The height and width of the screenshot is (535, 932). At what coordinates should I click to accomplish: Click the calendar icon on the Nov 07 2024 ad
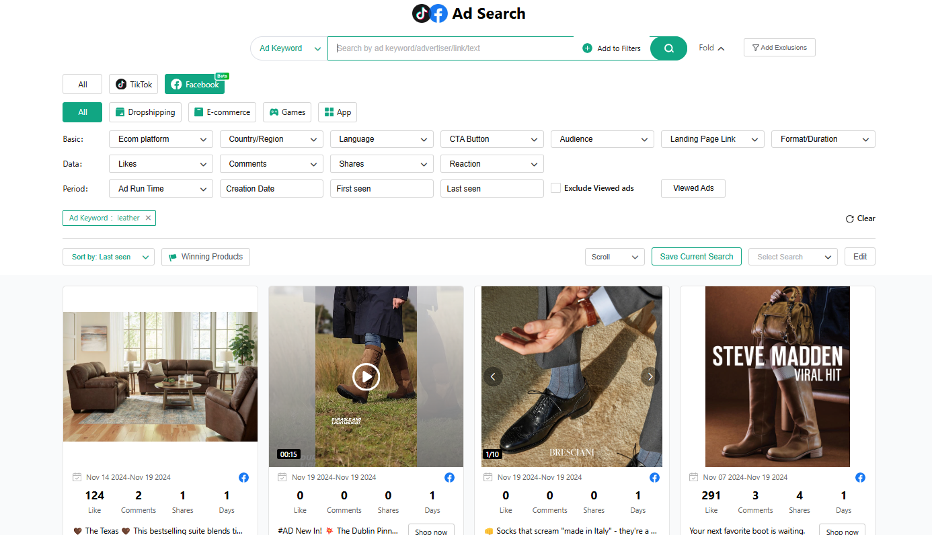pos(694,477)
